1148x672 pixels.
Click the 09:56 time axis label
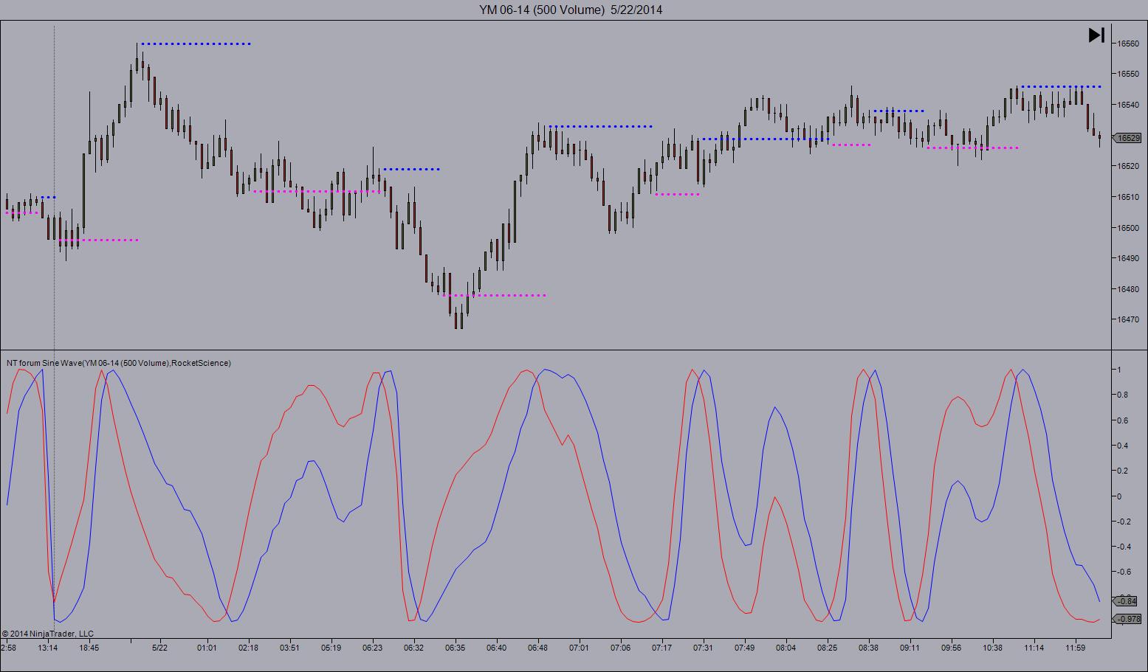(951, 648)
